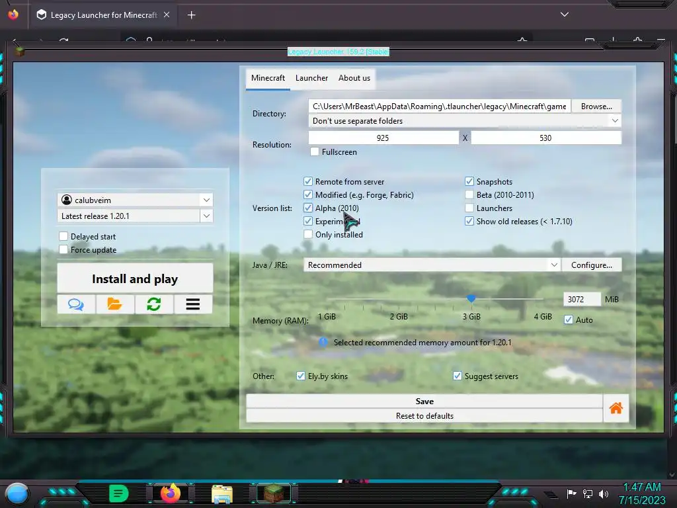The width and height of the screenshot is (677, 508).
Task: Open the hamburger settings menu icon
Action: [192, 304]
